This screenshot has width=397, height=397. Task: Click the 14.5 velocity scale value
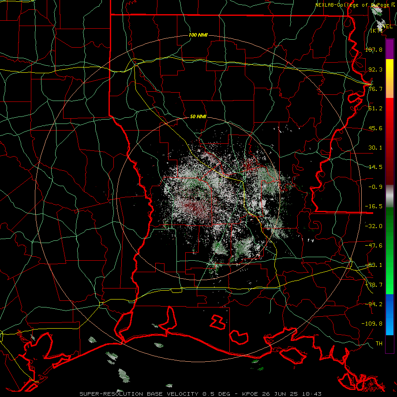(x=375, y=167)
